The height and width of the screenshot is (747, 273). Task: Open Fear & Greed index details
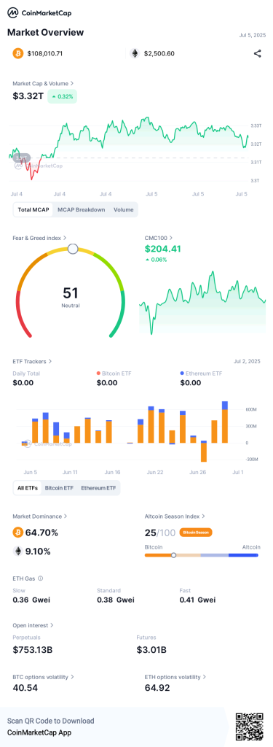(x=39, y=237)
